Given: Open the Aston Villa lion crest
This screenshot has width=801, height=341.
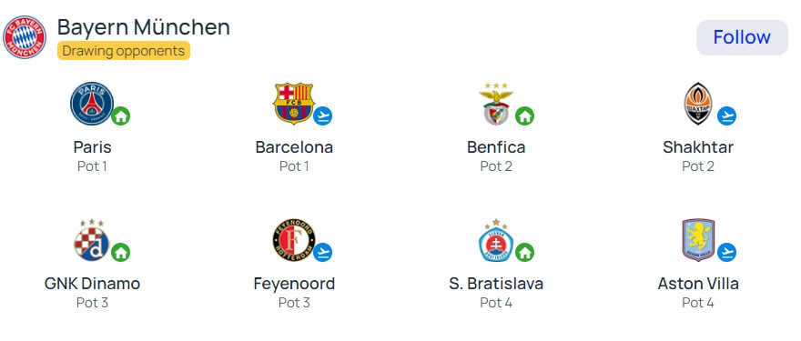Looking at the screenshot, I should tap(698, 240).
